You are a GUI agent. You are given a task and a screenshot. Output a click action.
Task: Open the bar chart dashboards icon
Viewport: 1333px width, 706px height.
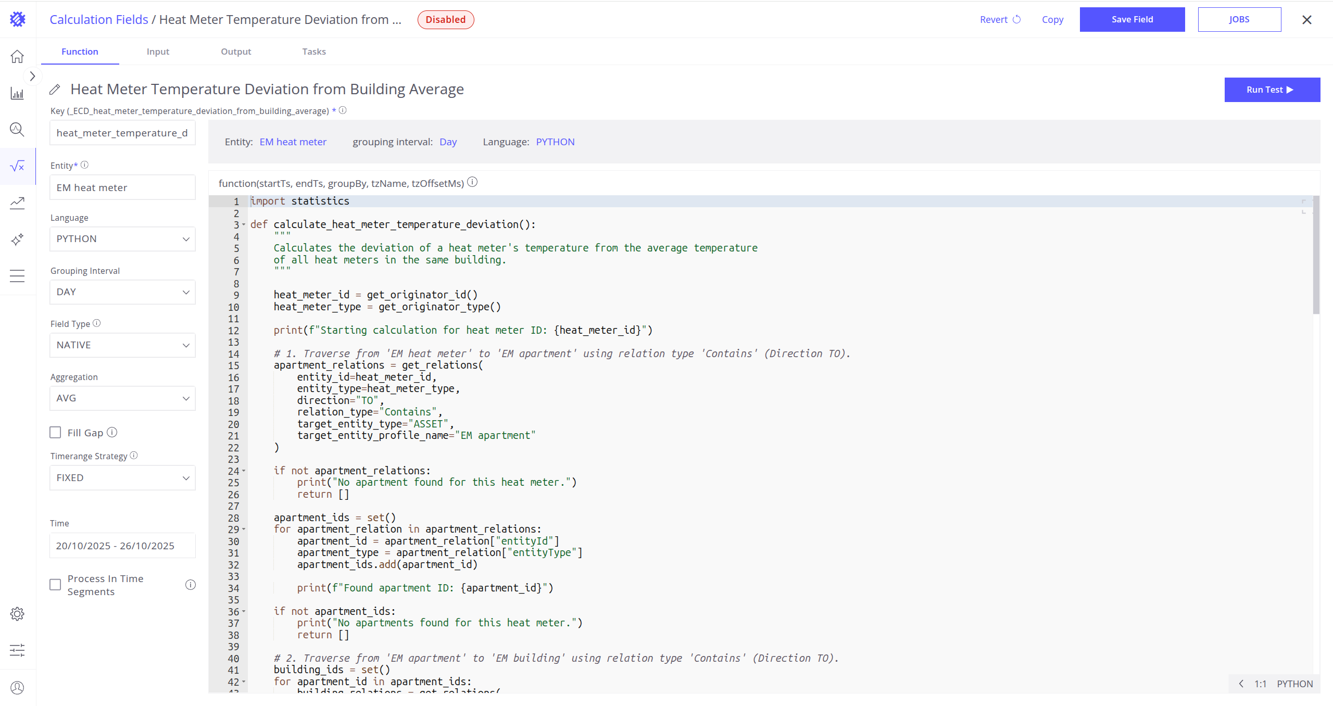tap(17, 94)
